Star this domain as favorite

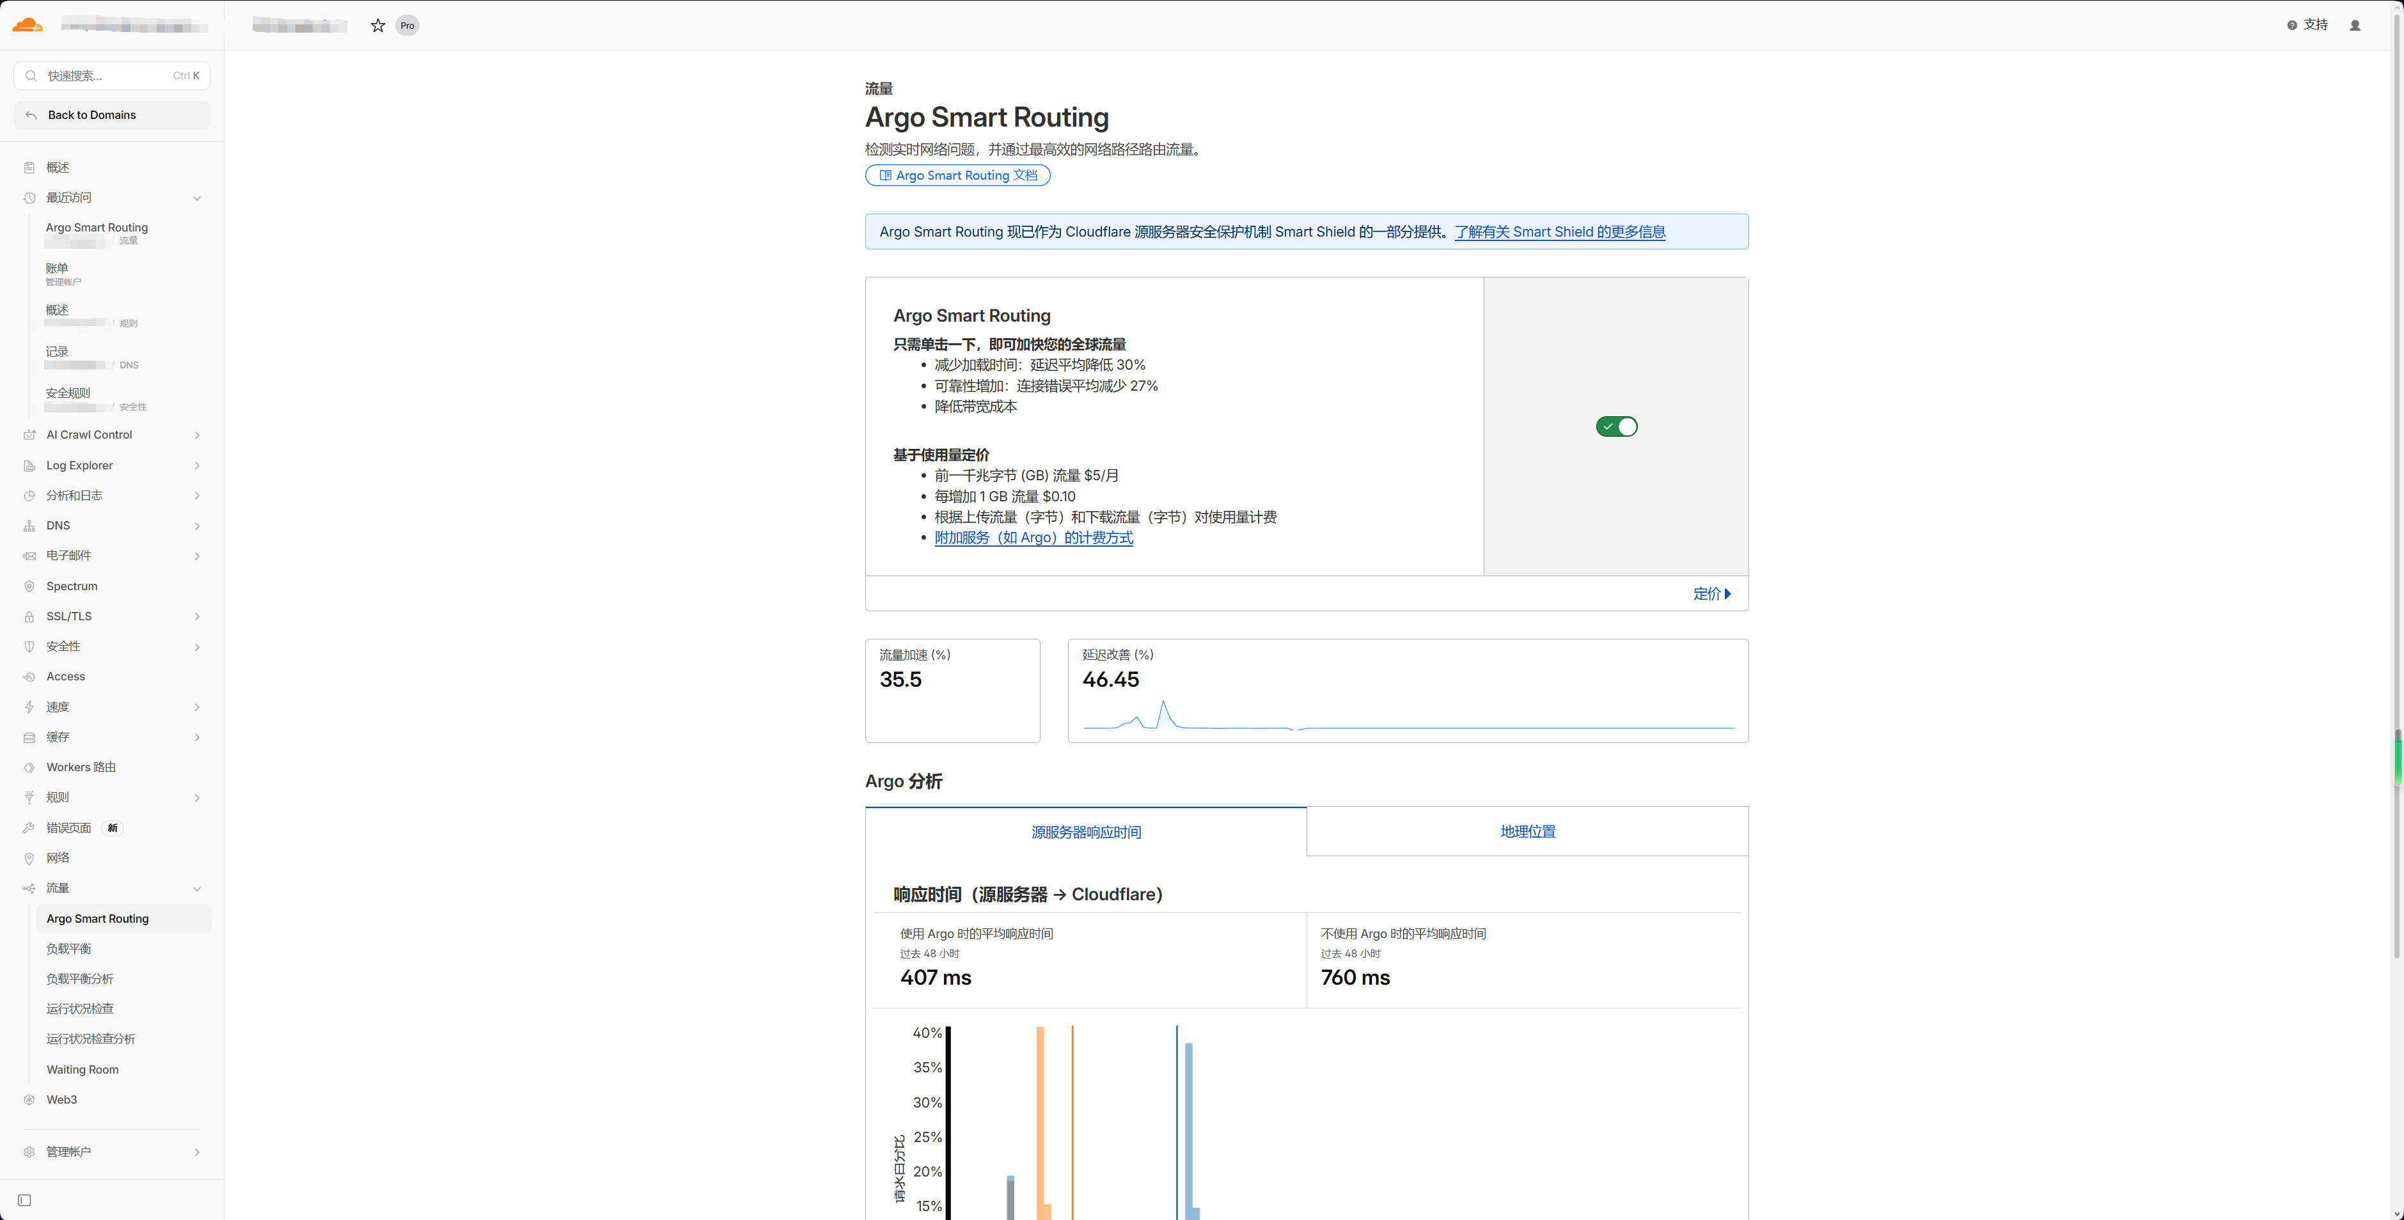(378, 25)
